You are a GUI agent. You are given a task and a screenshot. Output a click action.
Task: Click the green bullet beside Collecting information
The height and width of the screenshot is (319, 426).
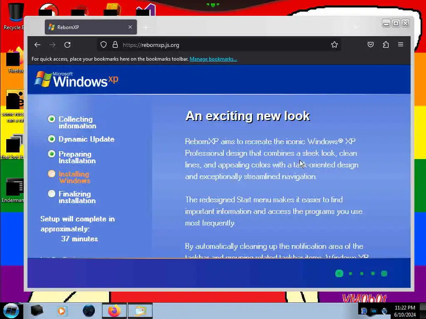[x=51, y=119]
